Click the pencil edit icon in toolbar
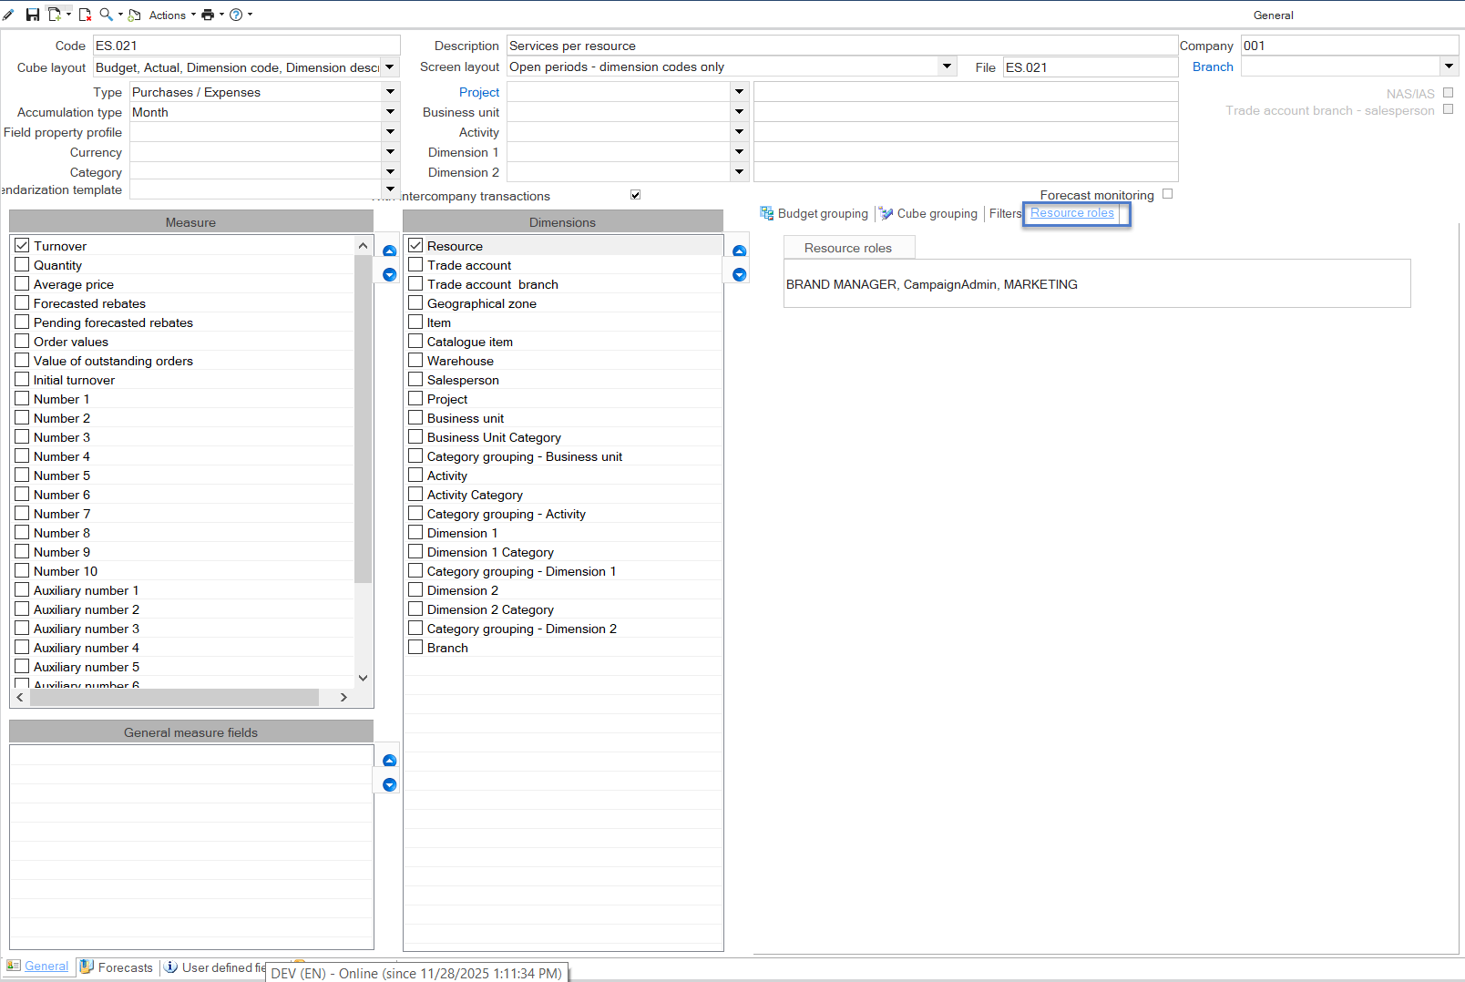This screenshot has width=1465, height=982. tap(9, 15)
